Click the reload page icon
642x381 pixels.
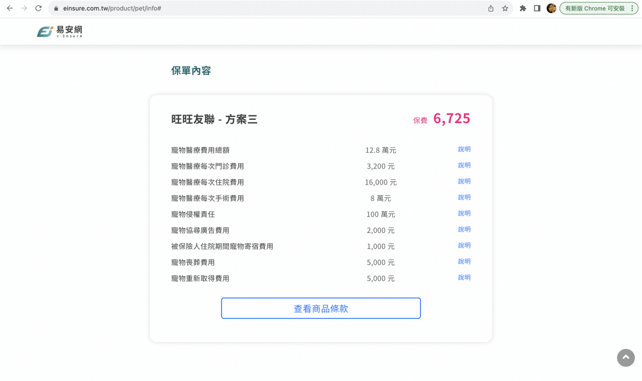point(37,9)
